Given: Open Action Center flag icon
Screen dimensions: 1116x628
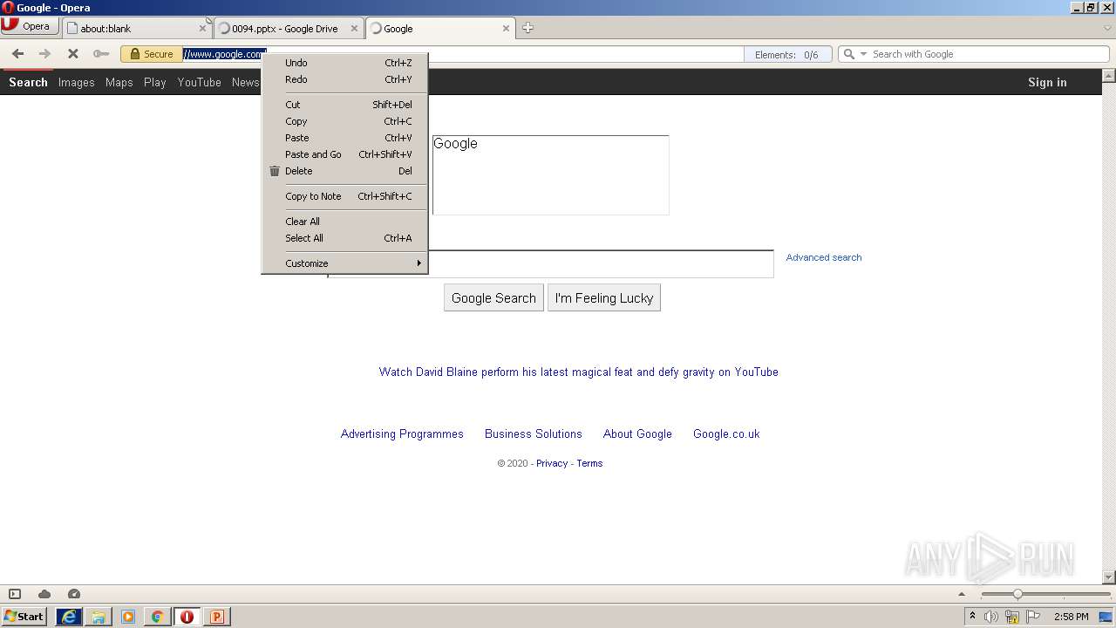Looking at the screenshot, I should click(1033, 617).
